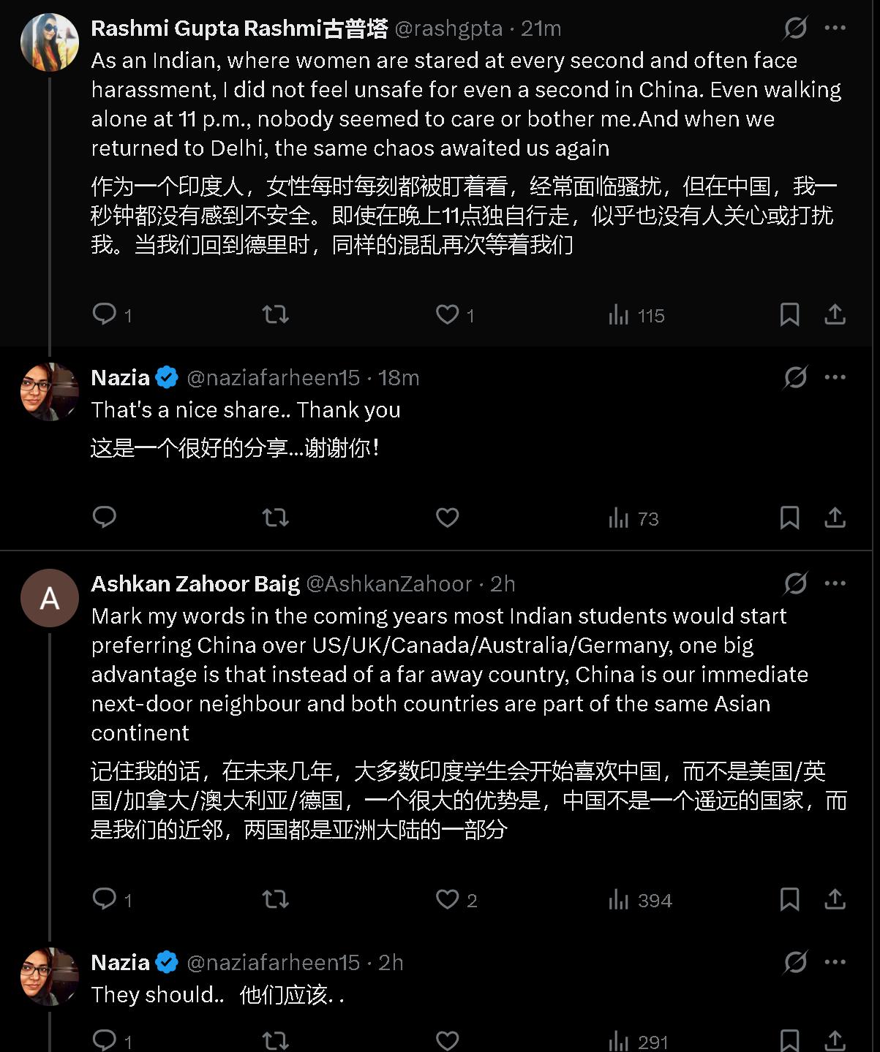Open Ashkan Zahoor Baig's profile name
880x1052 pixels.
195,583
